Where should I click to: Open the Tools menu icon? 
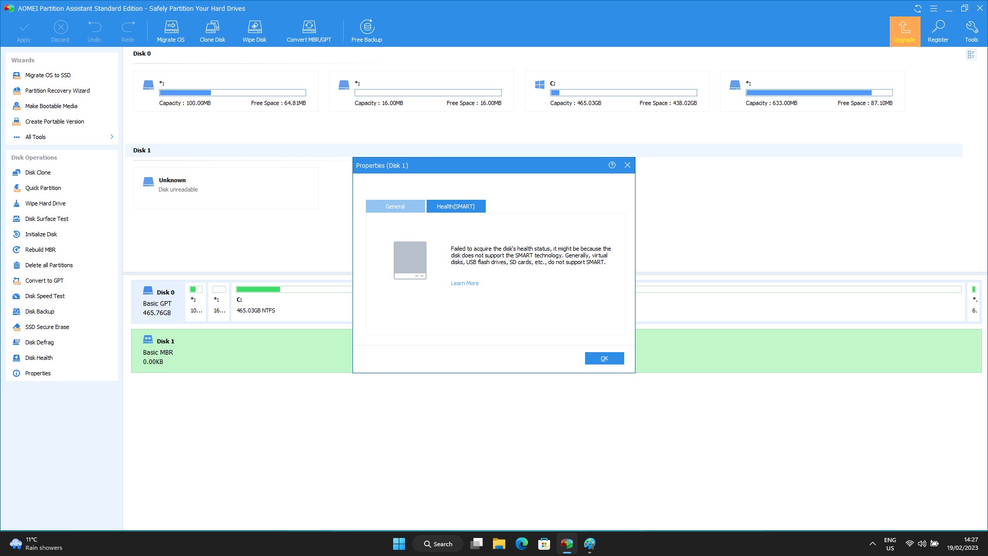point(972,32)
